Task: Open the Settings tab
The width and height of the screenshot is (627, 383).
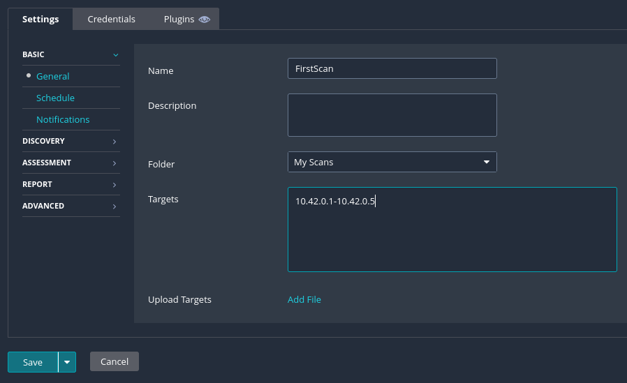Action: coord(40,19)
